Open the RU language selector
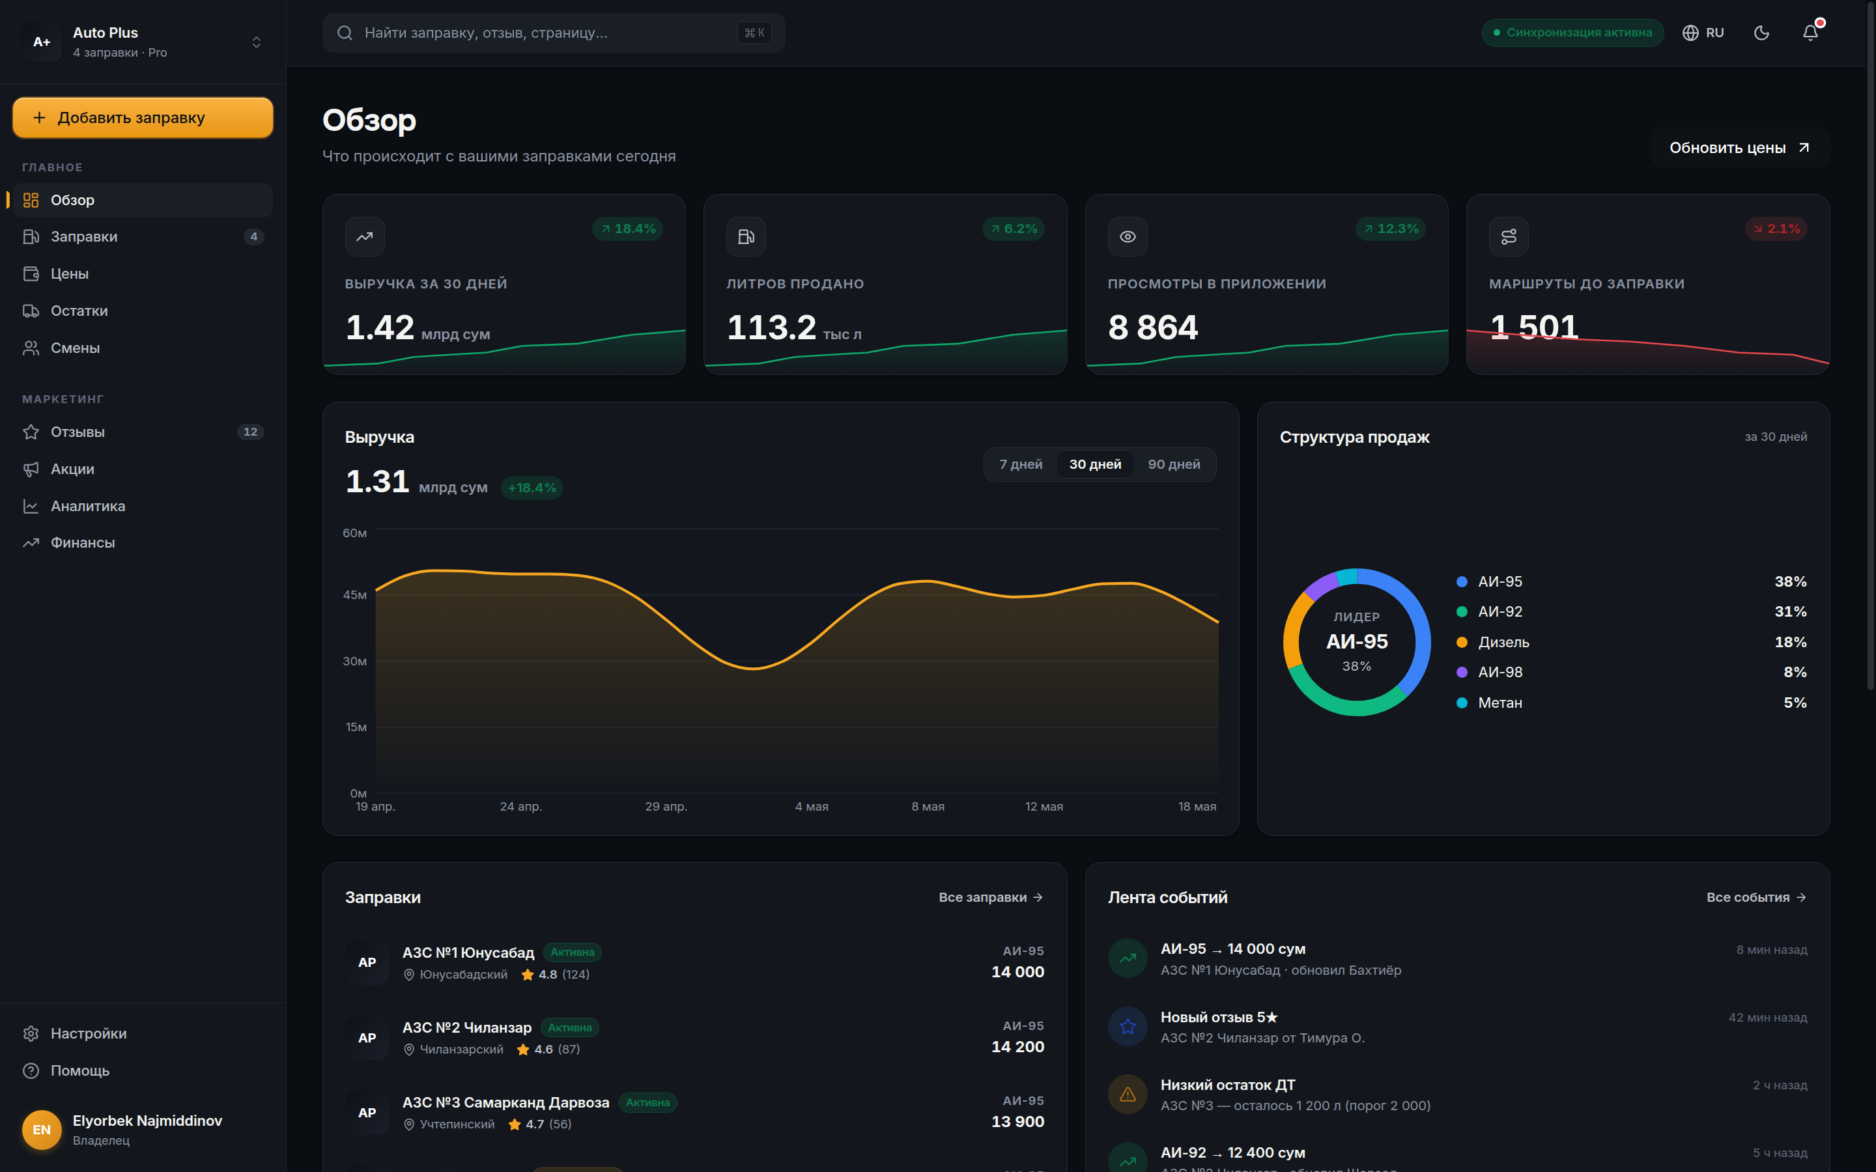The image size is (1876, 1172). click(x=1703, y=33)
